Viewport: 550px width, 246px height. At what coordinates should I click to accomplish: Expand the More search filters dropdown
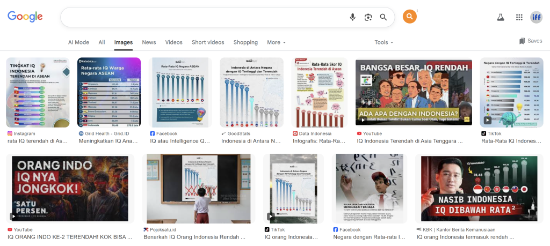pos(276,42)
